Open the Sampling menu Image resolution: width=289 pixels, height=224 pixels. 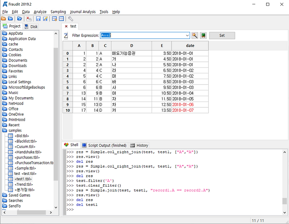58,12
